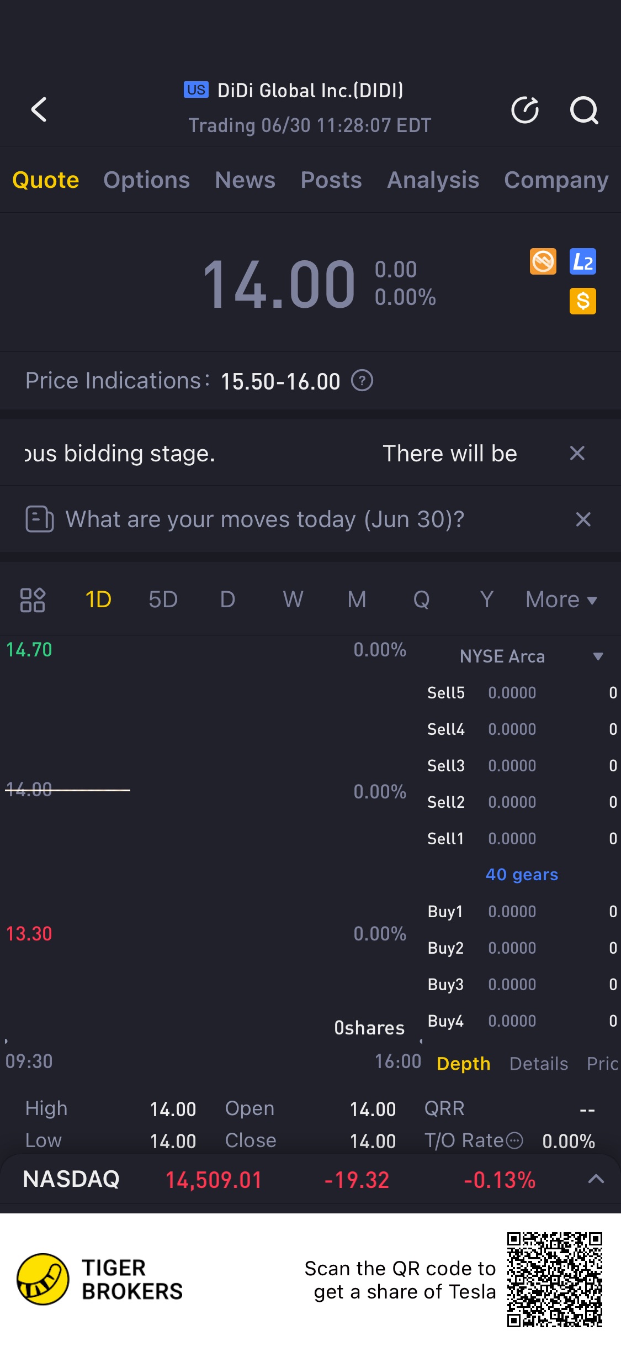This screenshot has width=621, height=1346.
Task: Tap the orange no-shorting badge icon
Action: click(543, 261)
